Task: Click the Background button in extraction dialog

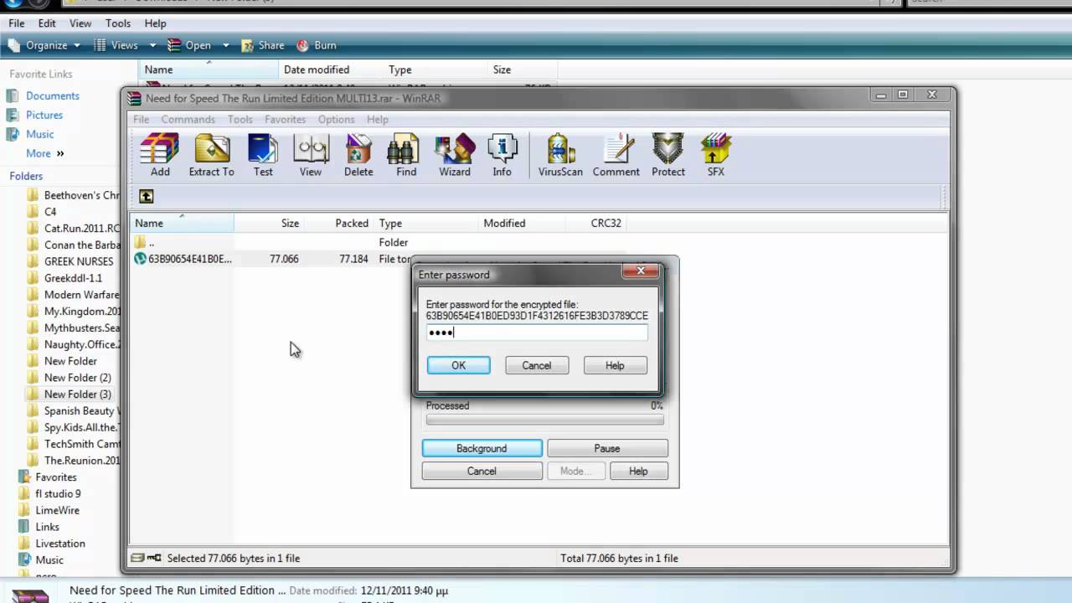Action: [482, 448]
